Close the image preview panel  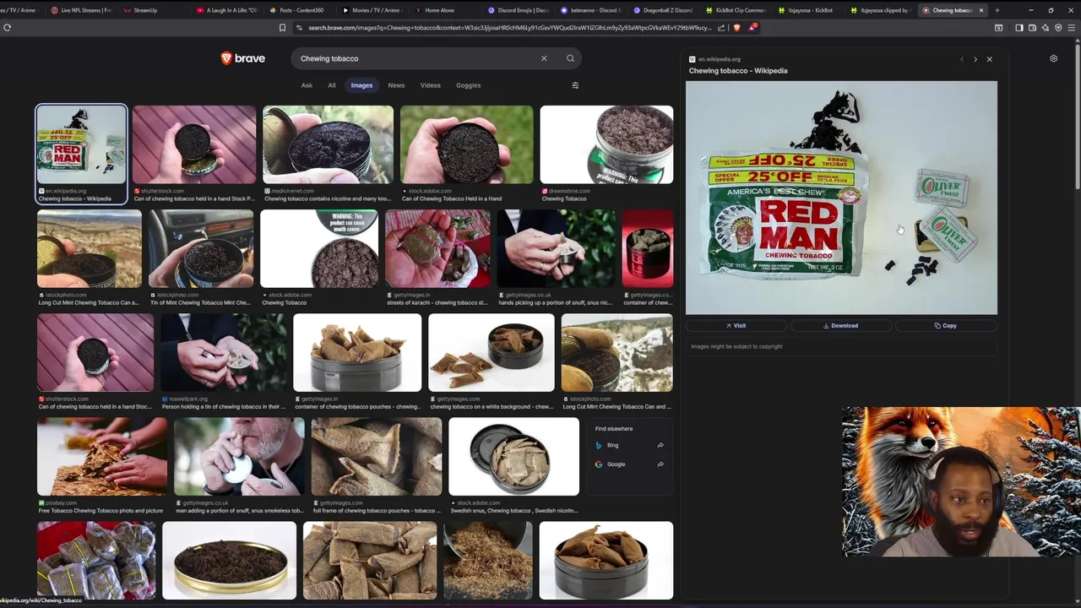[990, 59]
